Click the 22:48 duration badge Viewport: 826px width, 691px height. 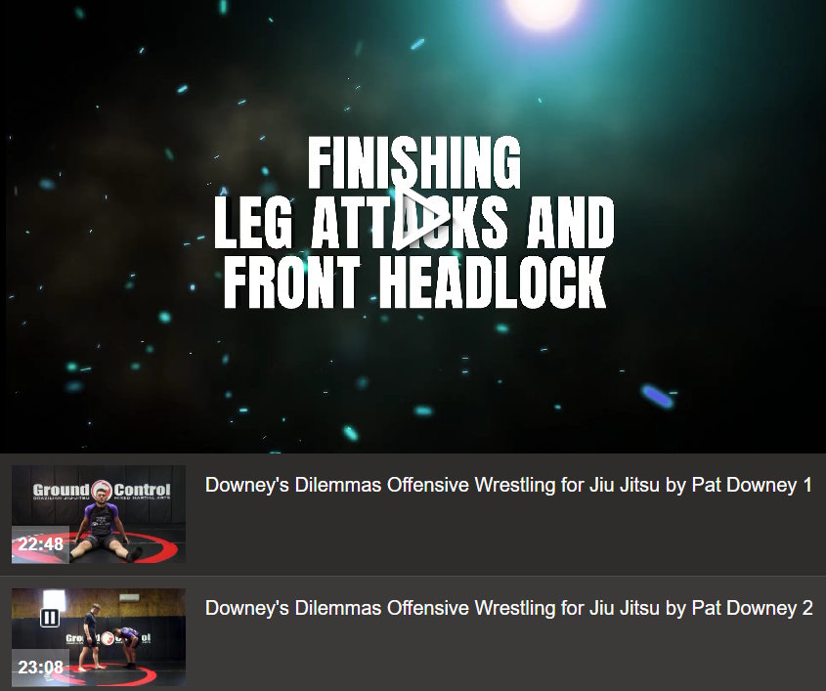tap(40, 544)
